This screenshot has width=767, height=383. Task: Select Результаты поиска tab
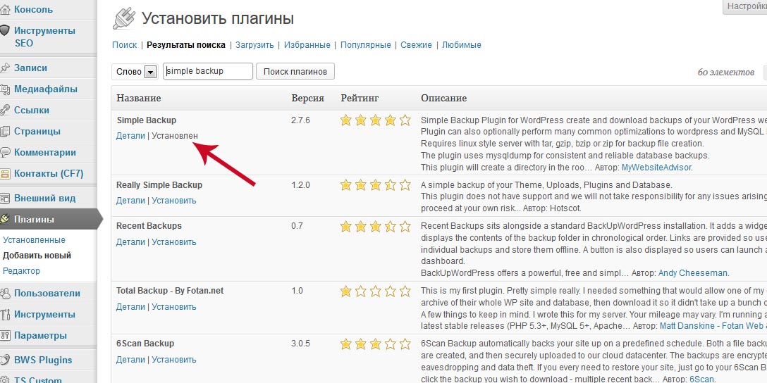click(186, 44)
